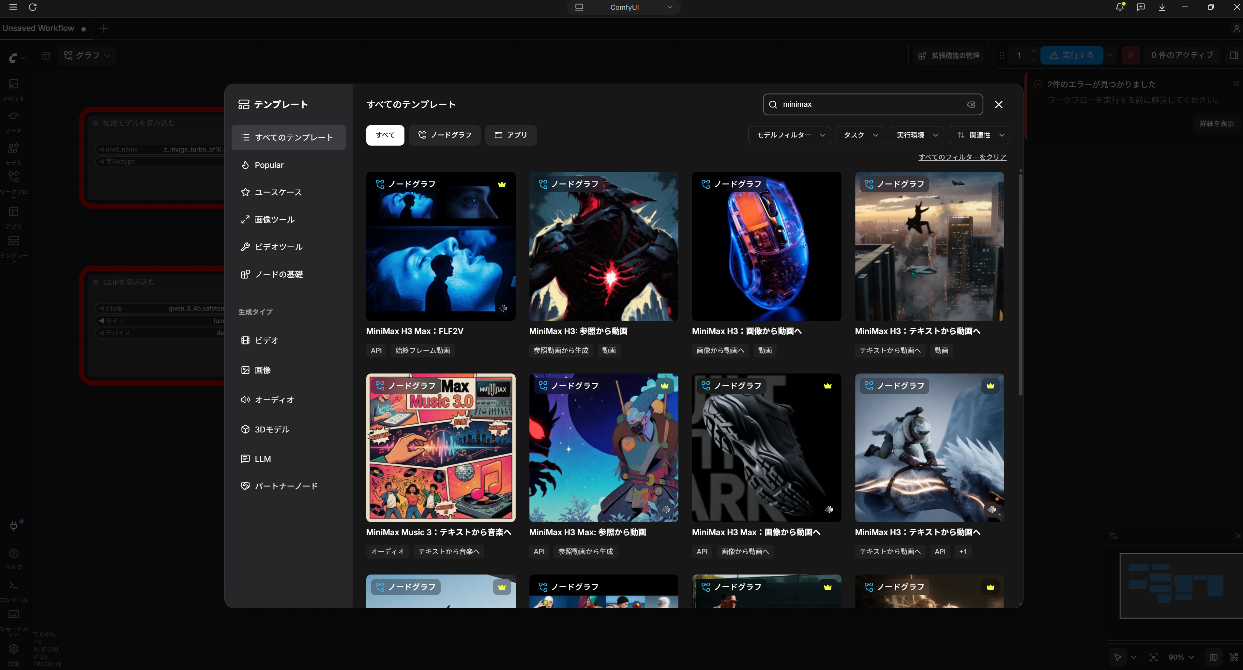Open the Help sidebar icon
Image resolution: width=1243 pixels, height=670 pixels.
pos(13,558)
